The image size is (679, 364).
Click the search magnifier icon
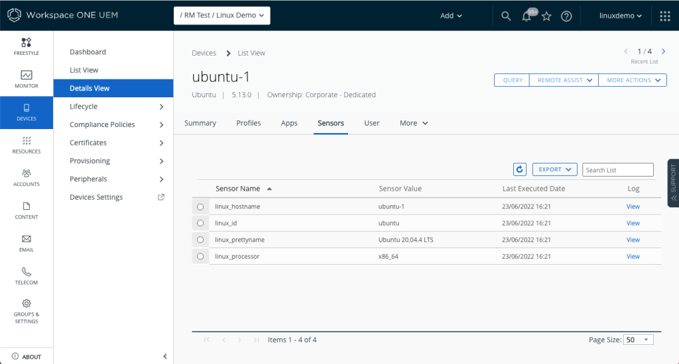click(506, 16)
